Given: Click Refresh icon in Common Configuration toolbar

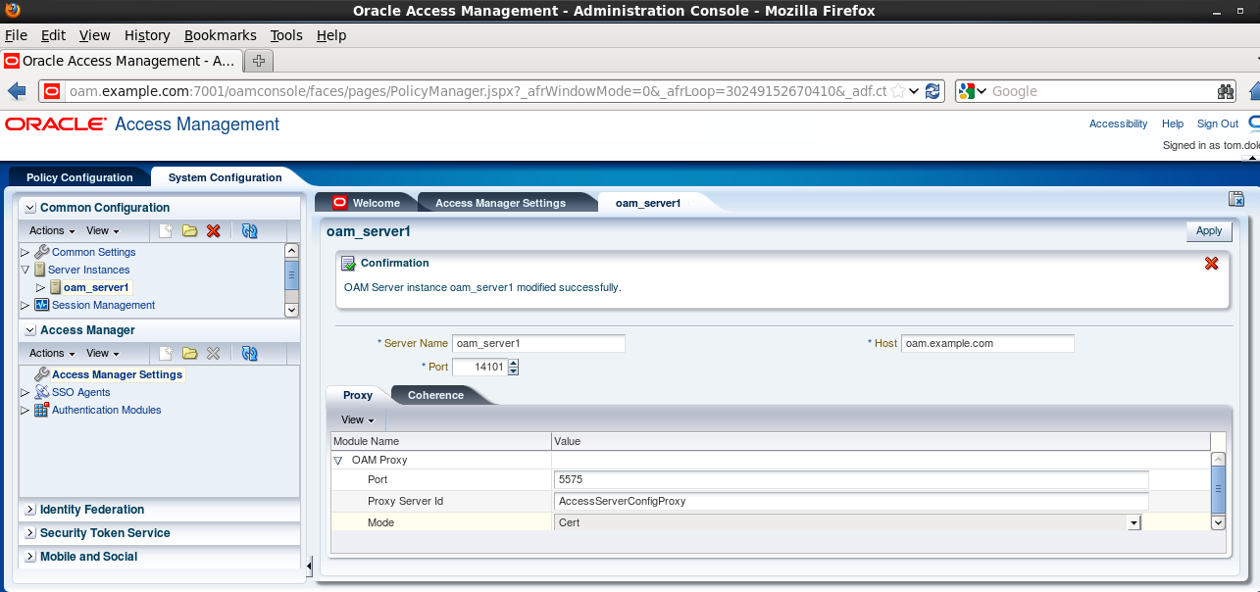Looking at the screenshot, I should [249, 231].
